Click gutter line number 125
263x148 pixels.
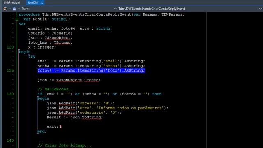pyautogui.click(x=10, y=70)
